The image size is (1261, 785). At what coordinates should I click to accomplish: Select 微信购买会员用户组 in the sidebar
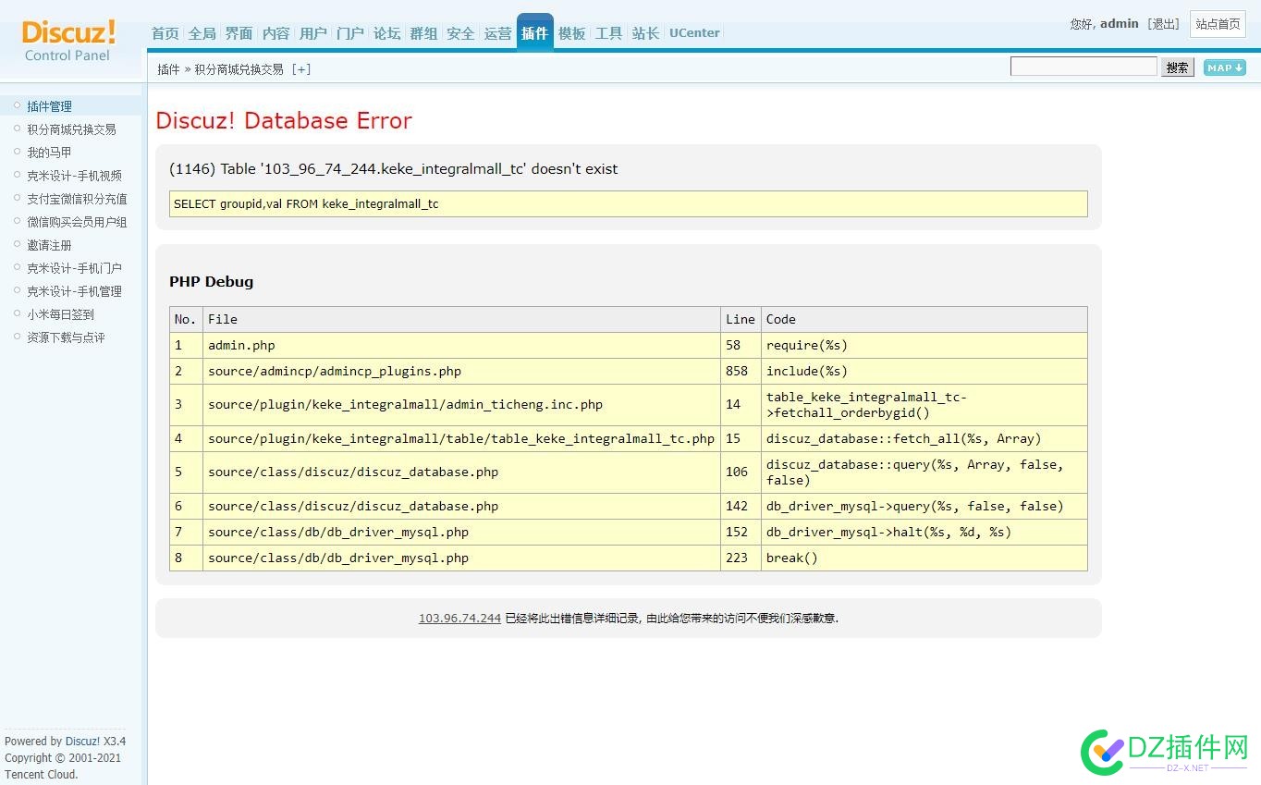click(x=77, y=222)
